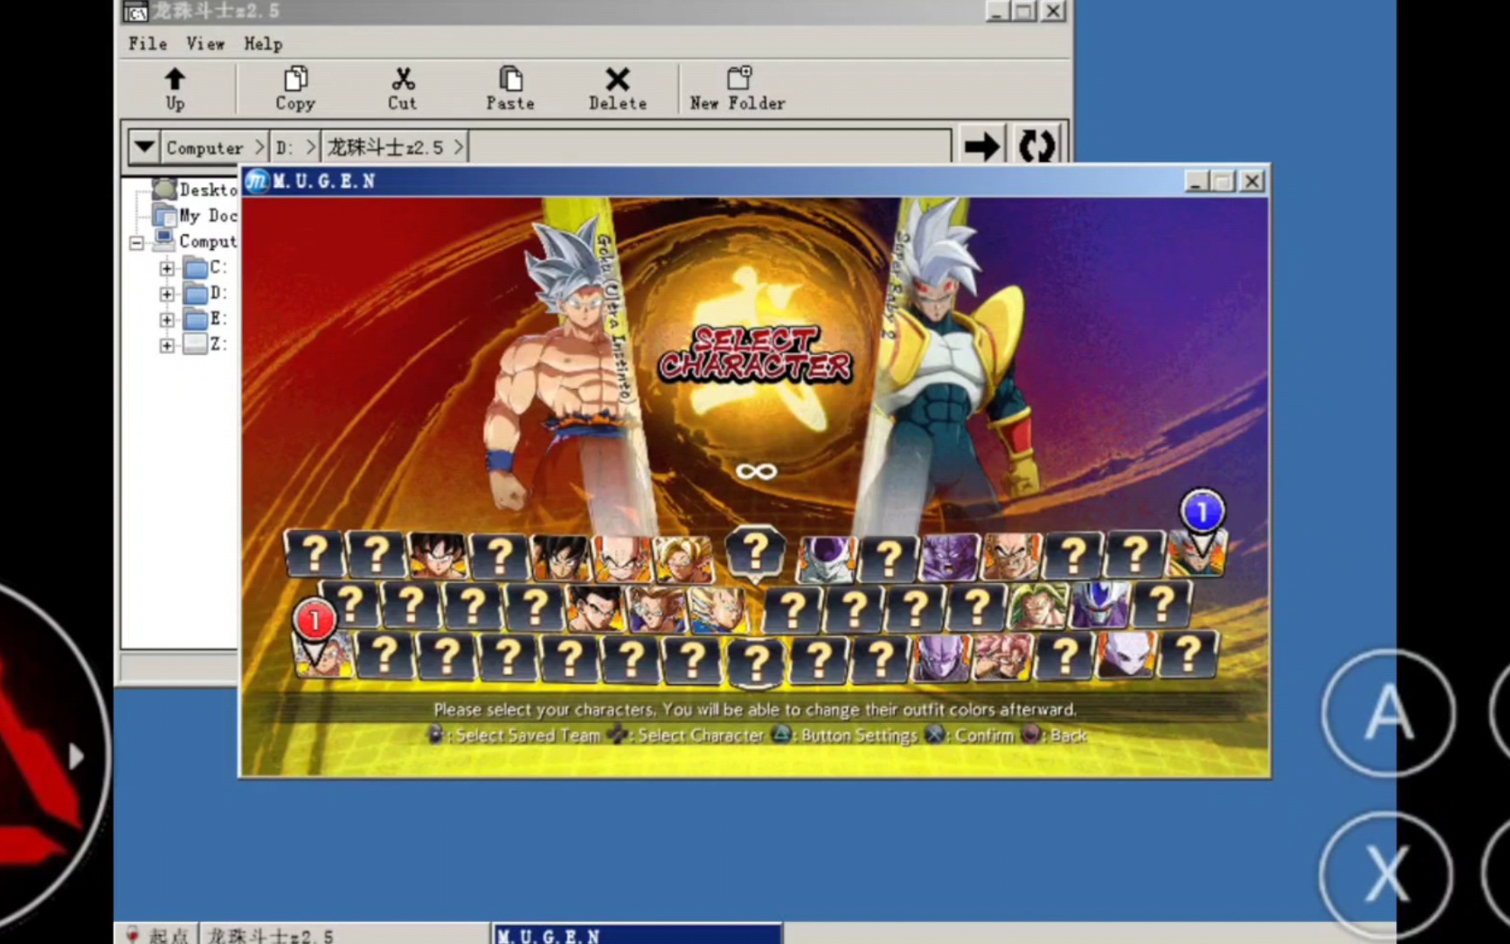Select the Z: drive icon
The width and height of the screenshot is (1510, 944).
click(x=196, y=344)
